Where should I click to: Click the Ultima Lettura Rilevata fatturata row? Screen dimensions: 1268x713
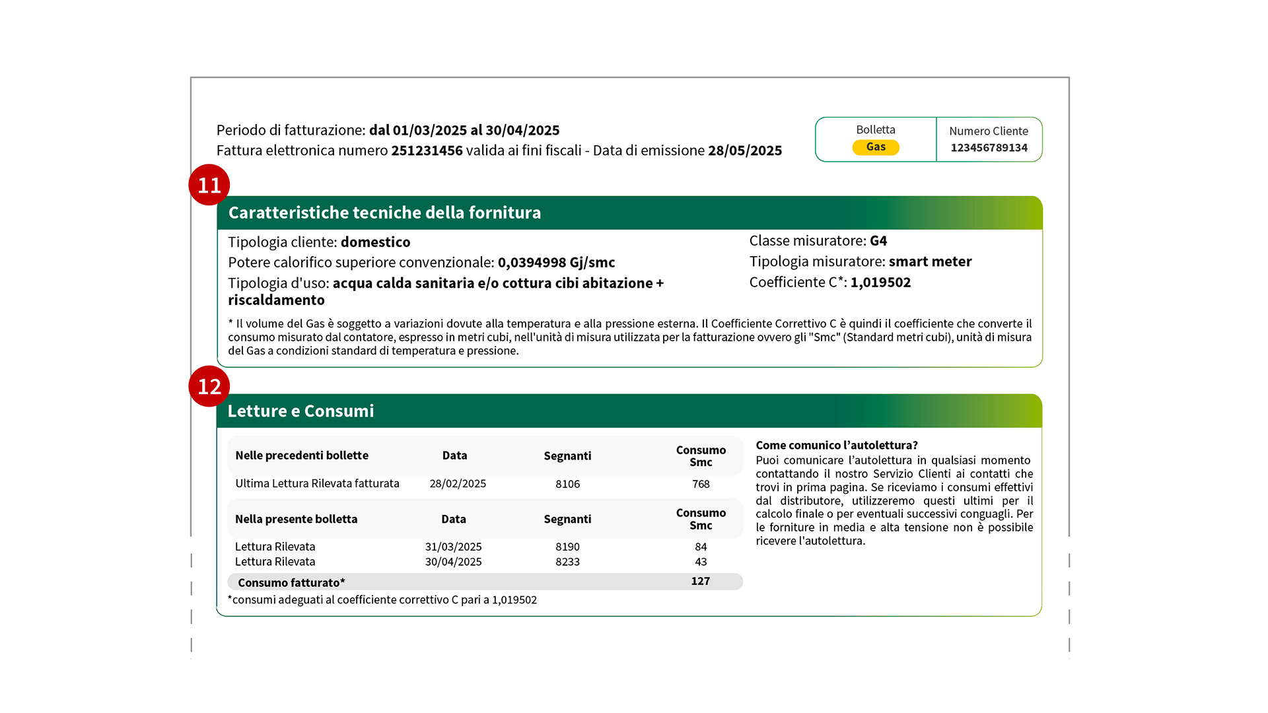pyautogui.click(x=317, y=484)
